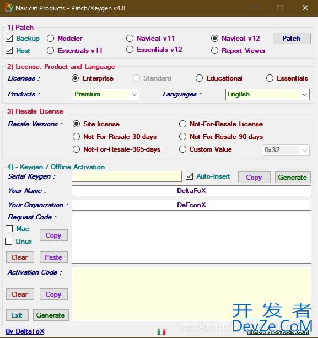Select Educational license radio button
This screenshot has width=318, height=338.
pyautogui.click(x=199, y=78)
